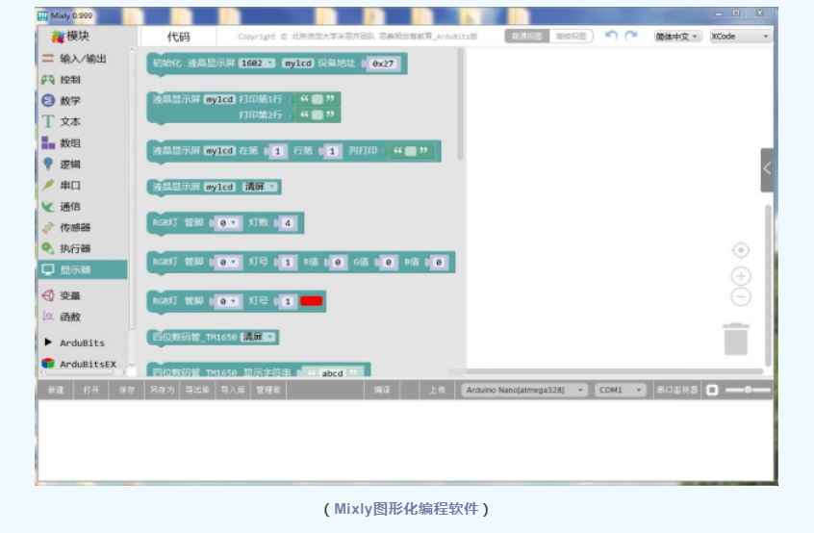The width and height of the screenshot is (814, 533).
Task: Center the workspace using the crosshair icon
Action: pos(740,250)
